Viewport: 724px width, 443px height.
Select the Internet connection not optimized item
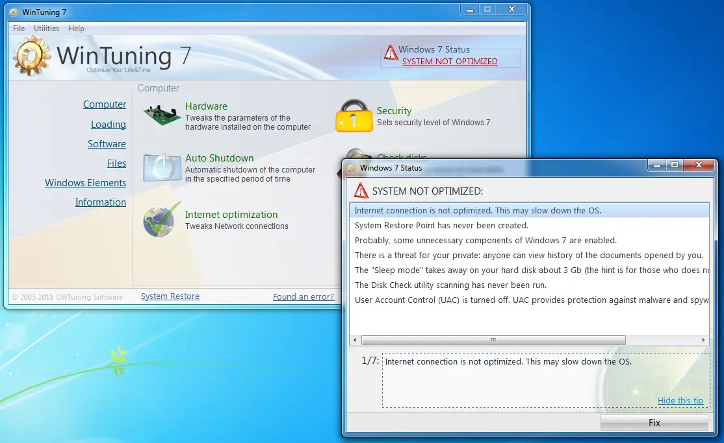click(x=529, y=210)
